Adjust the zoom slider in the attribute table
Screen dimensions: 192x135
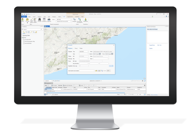pyautogui.click(x=132, y=95)
